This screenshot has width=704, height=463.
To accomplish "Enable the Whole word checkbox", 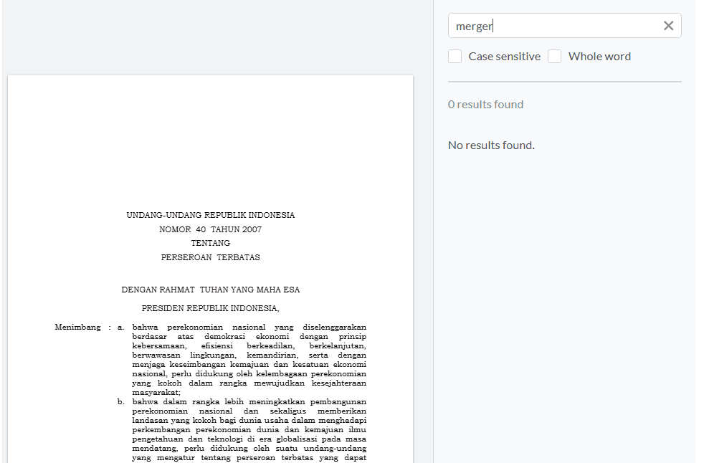I will coord(554,55).
